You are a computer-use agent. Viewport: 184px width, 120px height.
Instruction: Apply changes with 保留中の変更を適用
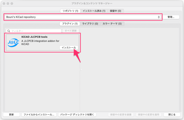pos(149,115)
